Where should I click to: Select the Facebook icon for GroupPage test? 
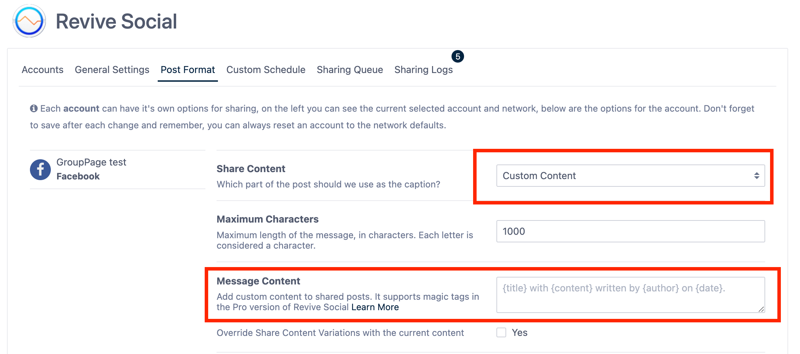coord(40,170)
